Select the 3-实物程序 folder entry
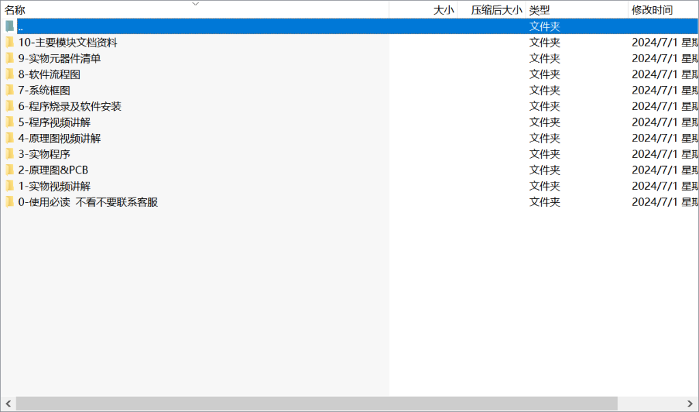Image resolution: width=699 pixels, height=412 pixels. coord(44,154)
